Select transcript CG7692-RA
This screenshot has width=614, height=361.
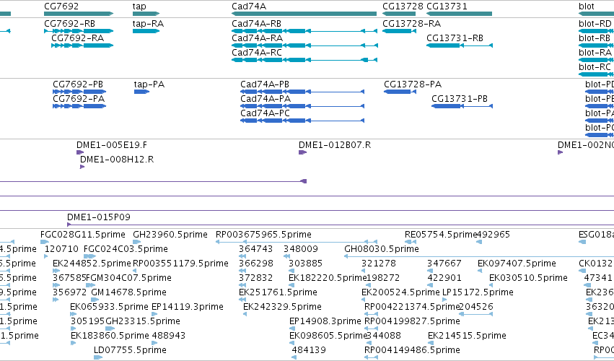[82, 45]
